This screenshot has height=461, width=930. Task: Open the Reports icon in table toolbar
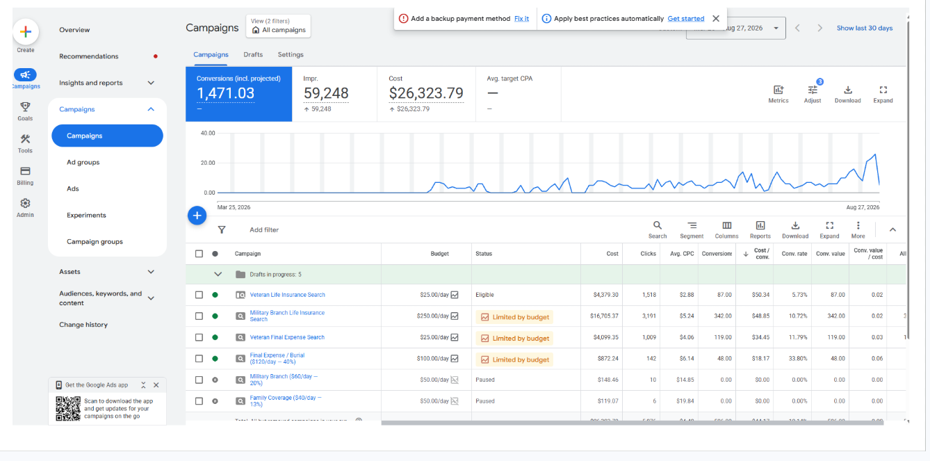[760, 225]
